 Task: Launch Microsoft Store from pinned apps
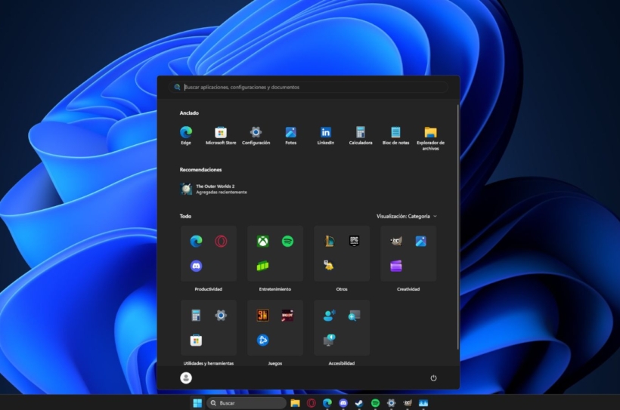click(x=221, y=135)
